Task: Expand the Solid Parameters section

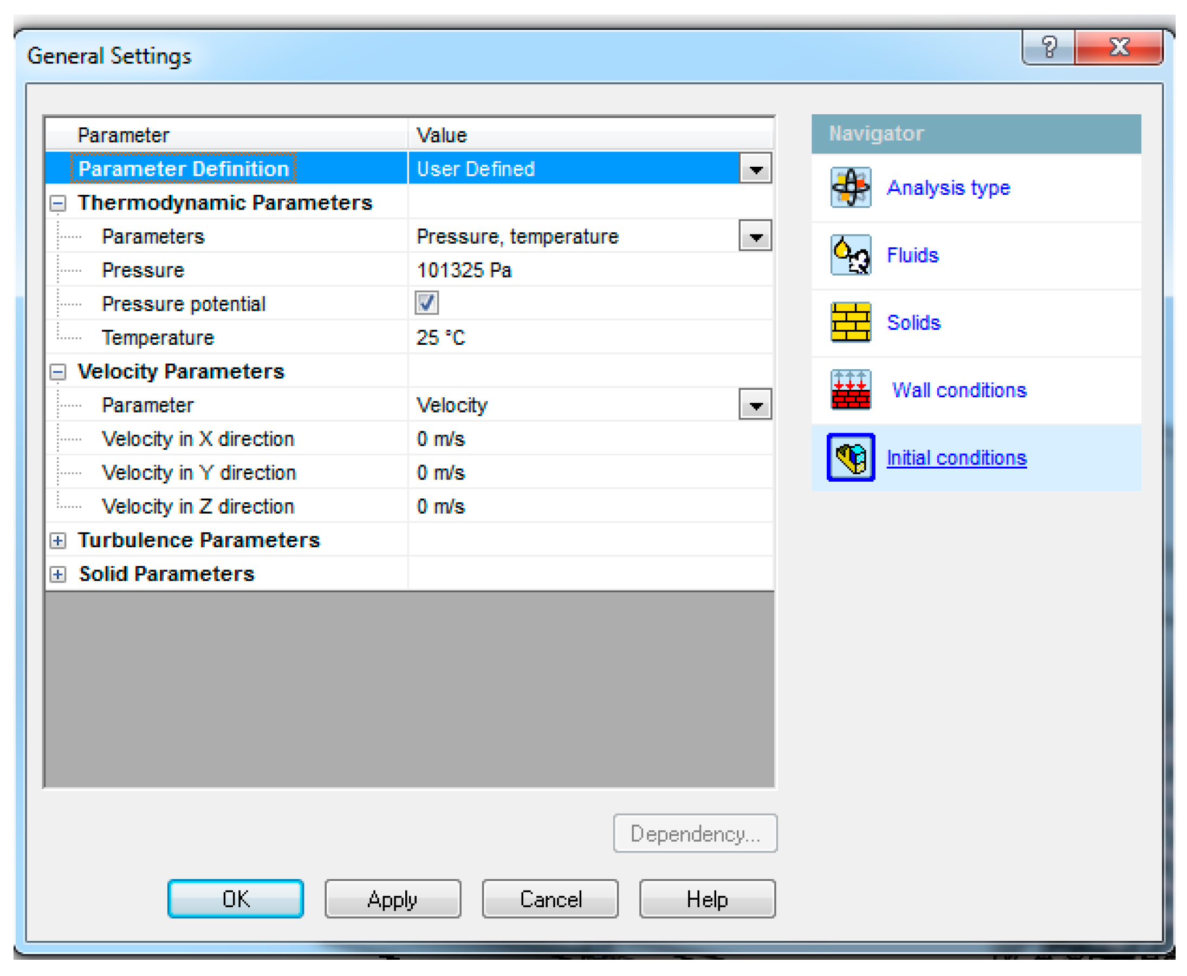Action: (57, 573)
